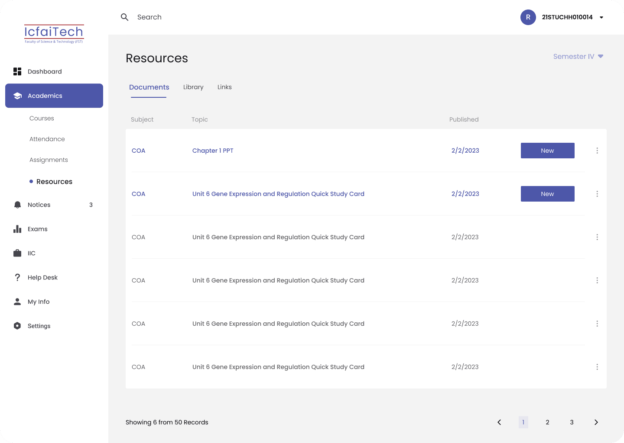Click the New button for Chapter 1 PPT

point(548,151)
